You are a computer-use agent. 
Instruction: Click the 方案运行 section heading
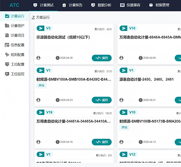click(x=43, y=18)
